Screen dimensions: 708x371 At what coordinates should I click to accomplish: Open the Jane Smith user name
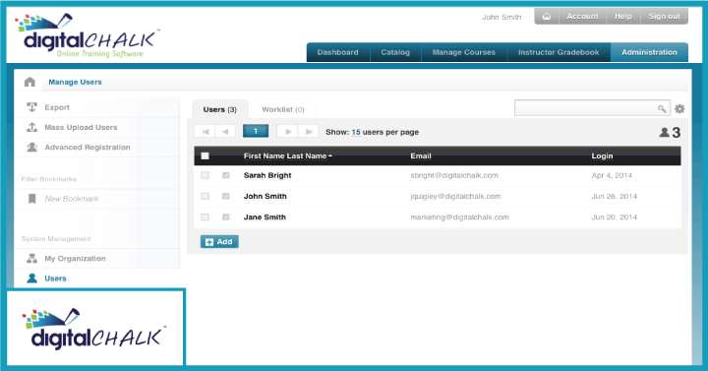265,216
